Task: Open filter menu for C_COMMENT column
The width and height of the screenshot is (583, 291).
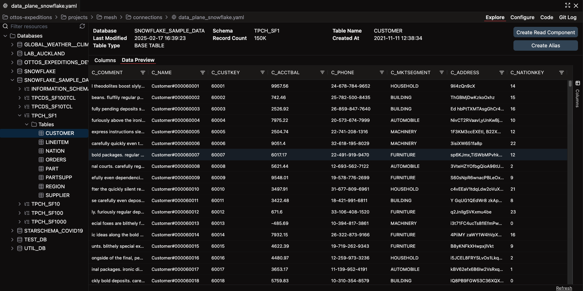Action: coord(143,72)
